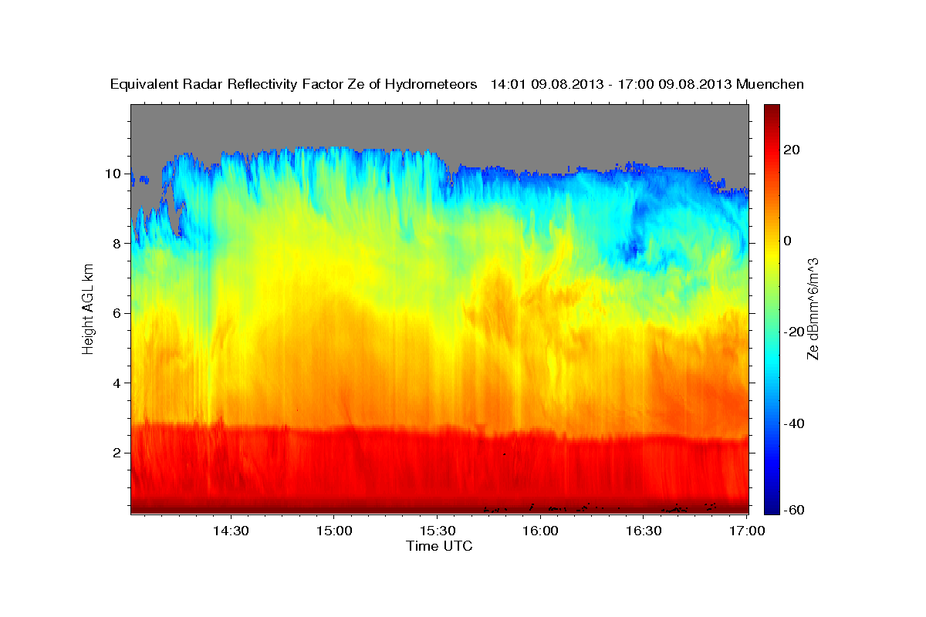The height and width of the screenshot is (617, 926).
Task: Click the '8' height tick label
Action: 117,244
